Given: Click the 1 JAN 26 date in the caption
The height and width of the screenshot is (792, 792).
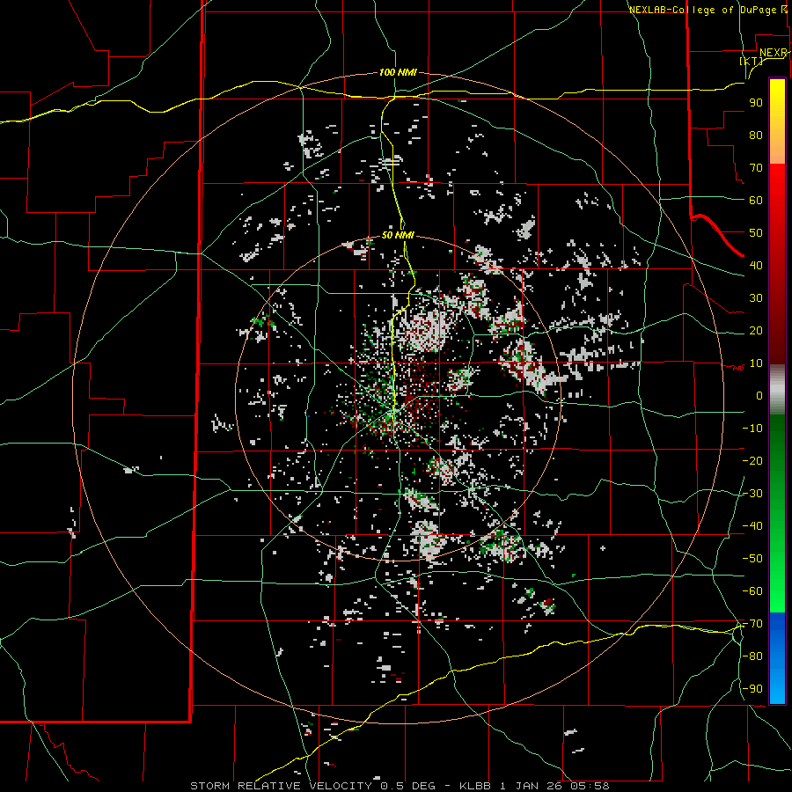Looking at the screenshot, I should point(531,786).
